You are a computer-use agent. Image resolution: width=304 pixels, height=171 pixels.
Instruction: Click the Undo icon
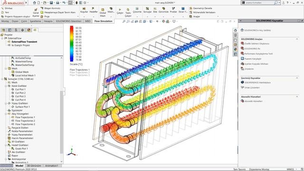64,3
